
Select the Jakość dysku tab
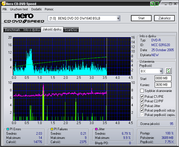[52, 29]
